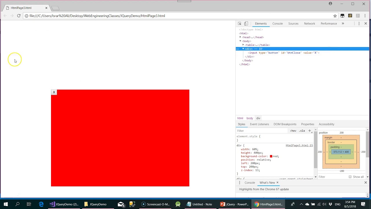The height and width of the screenshot is (209, 371).
Task: Expand the table element in the DOM tree
Action: (x=243, y=45)
